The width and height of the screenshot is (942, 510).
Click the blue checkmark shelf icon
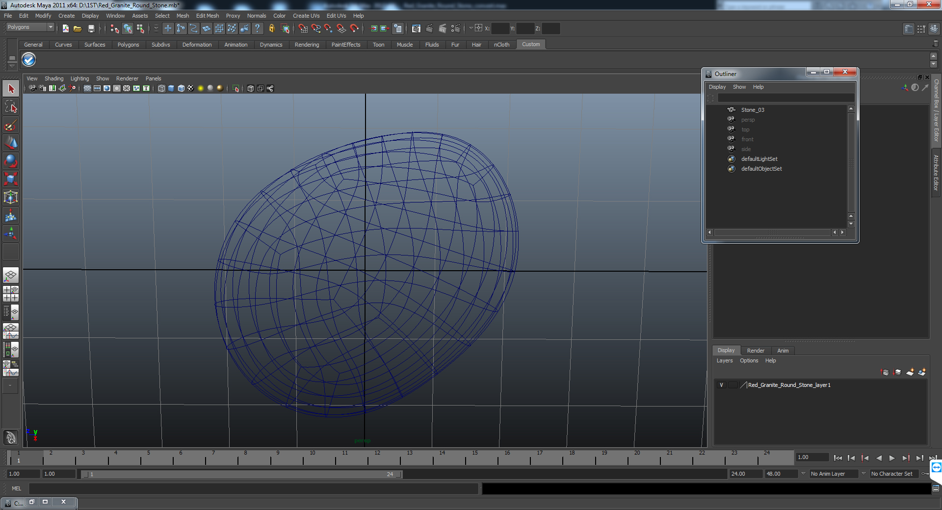click(x=29, y=60)
